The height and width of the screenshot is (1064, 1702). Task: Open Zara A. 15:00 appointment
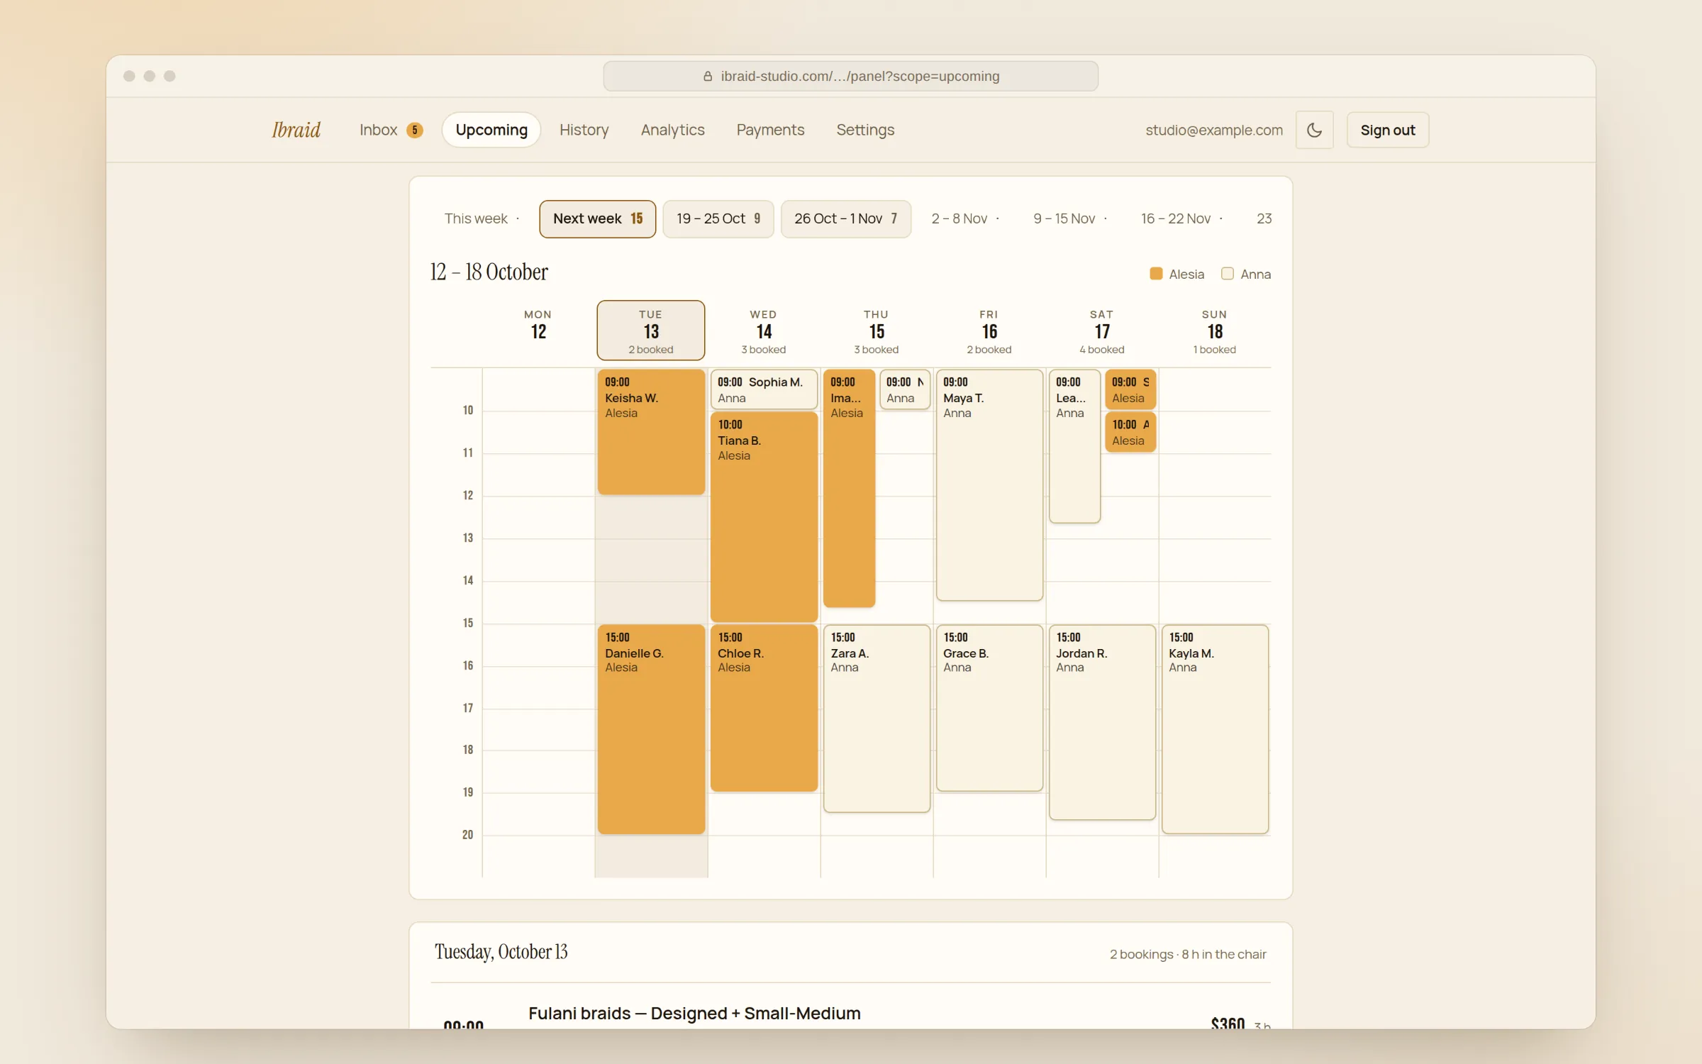(877, 719)
